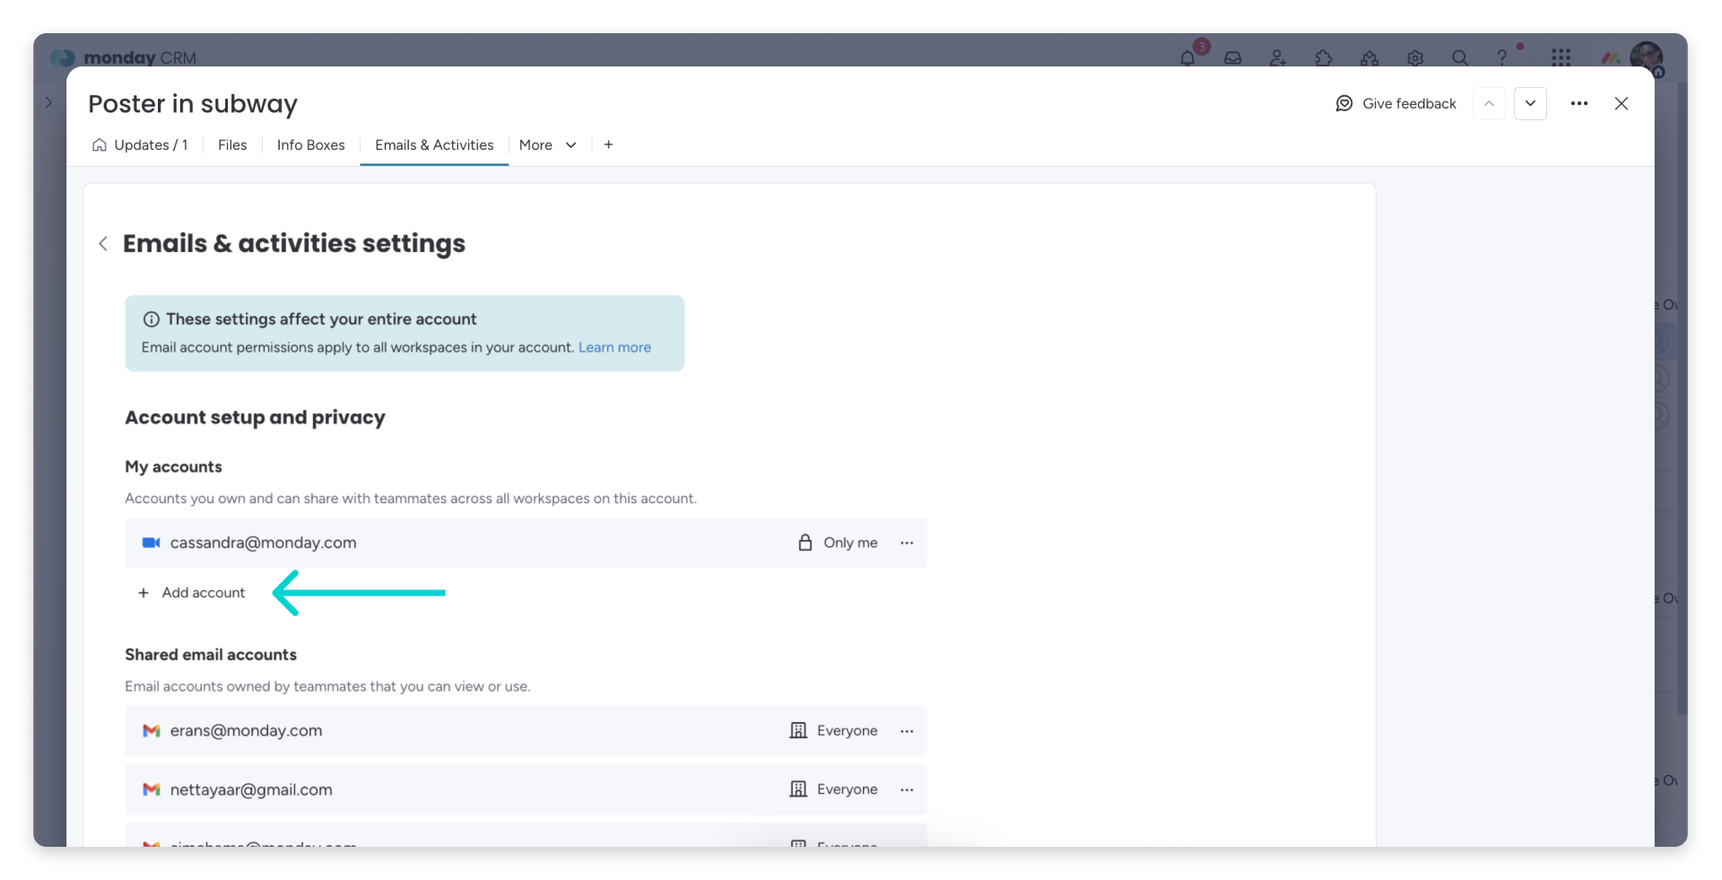Go to next item arrow

(1531, 103)
